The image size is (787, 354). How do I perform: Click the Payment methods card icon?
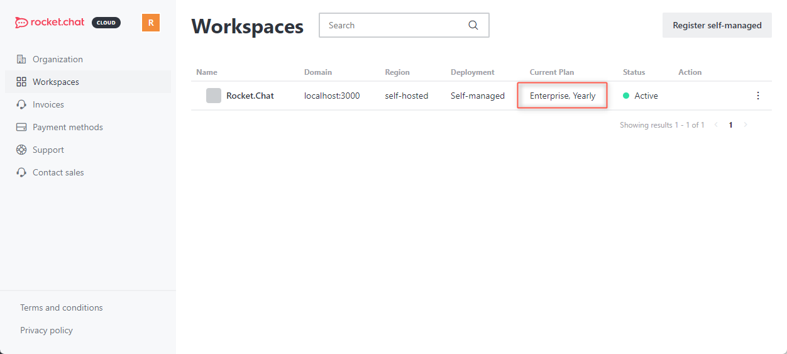pyautogui.click(x=21, y=127)
